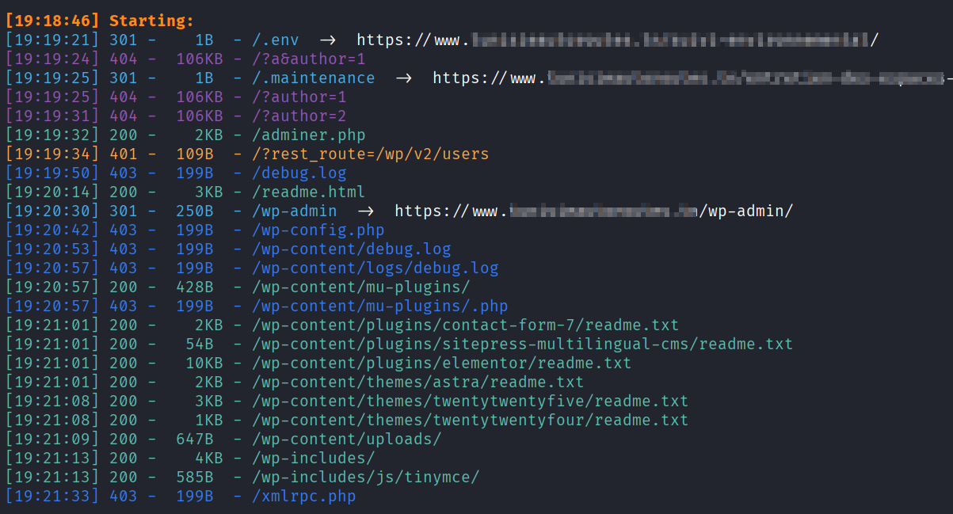Click the elementor readme.txt path
Screen dimensions: 953x514
click(441, 364)
